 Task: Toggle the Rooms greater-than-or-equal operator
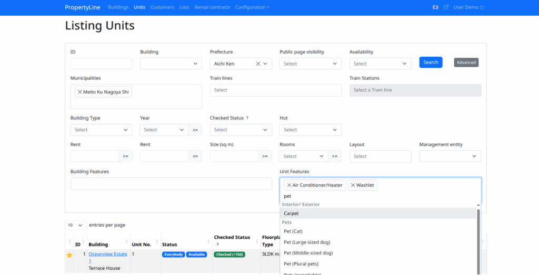tap(335, 156)
